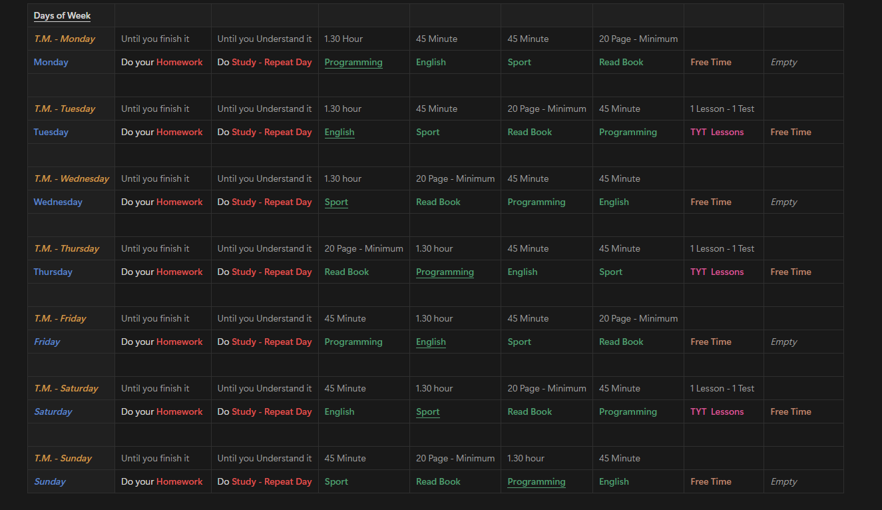
Task: Select 'Empty' in the Sunday row
Action: pos(783,481)
